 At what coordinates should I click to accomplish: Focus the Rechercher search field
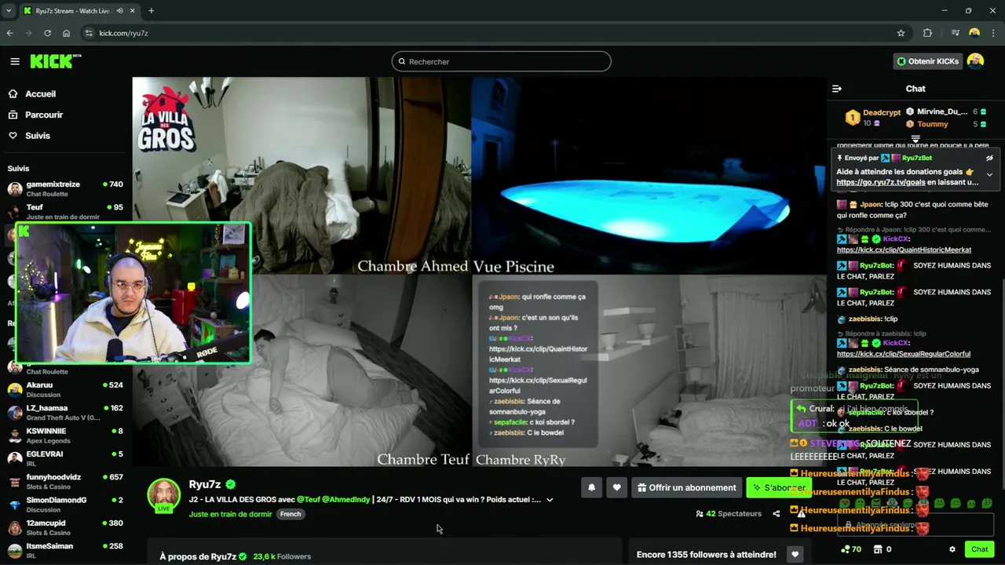501,61
